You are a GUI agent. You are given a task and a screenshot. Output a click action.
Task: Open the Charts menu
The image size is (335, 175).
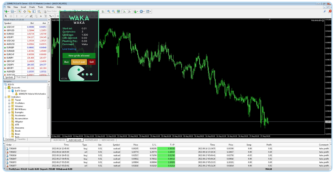pos(32,7)
